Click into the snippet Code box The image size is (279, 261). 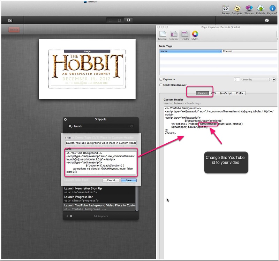[x=101, y=163]
